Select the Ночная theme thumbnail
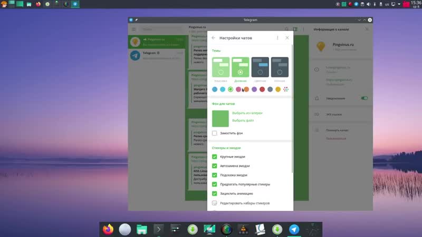Viewport: 422px width, 237px height. pos(280,67)
